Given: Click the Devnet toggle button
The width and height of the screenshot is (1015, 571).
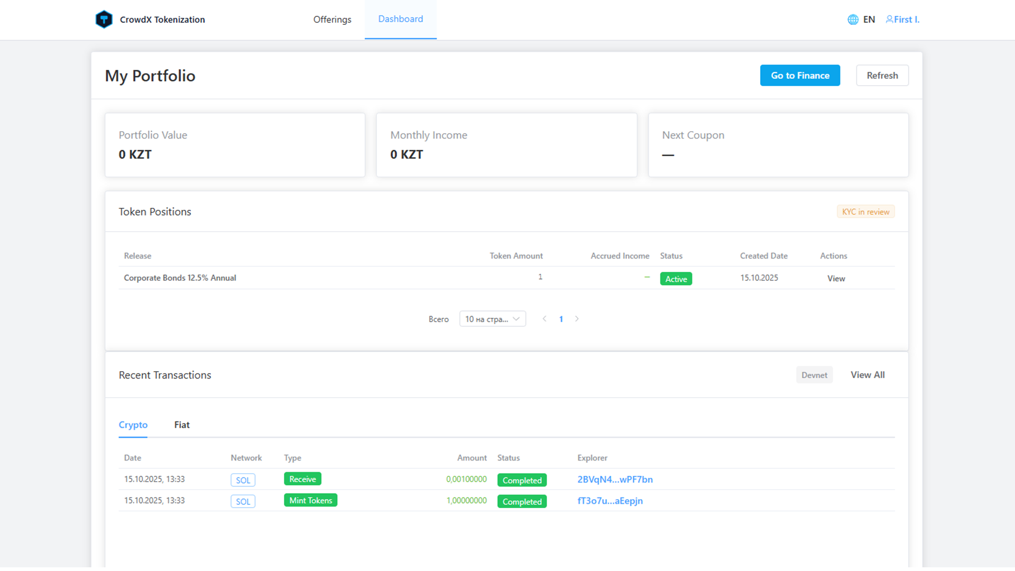Looking at the screenshot, I should coord(814,374).
